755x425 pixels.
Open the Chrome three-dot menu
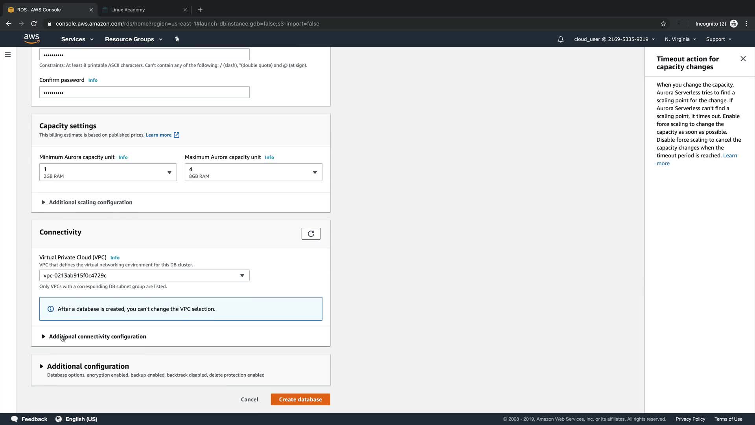click(746, 24)
